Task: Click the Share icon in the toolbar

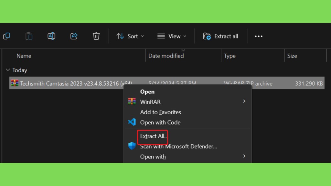Action: [x=74, y=36]
